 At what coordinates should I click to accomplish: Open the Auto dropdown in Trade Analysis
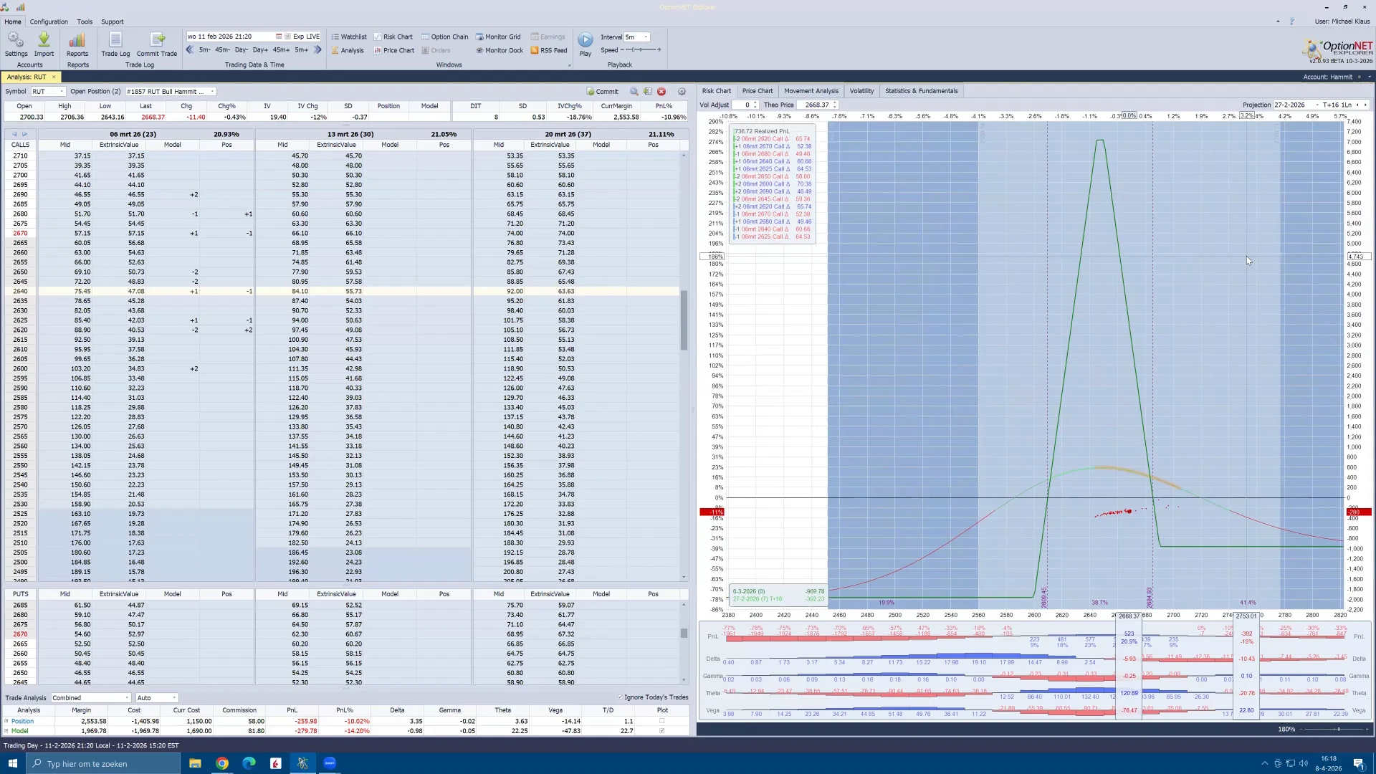pyautogui.click(x=174, y=698)
